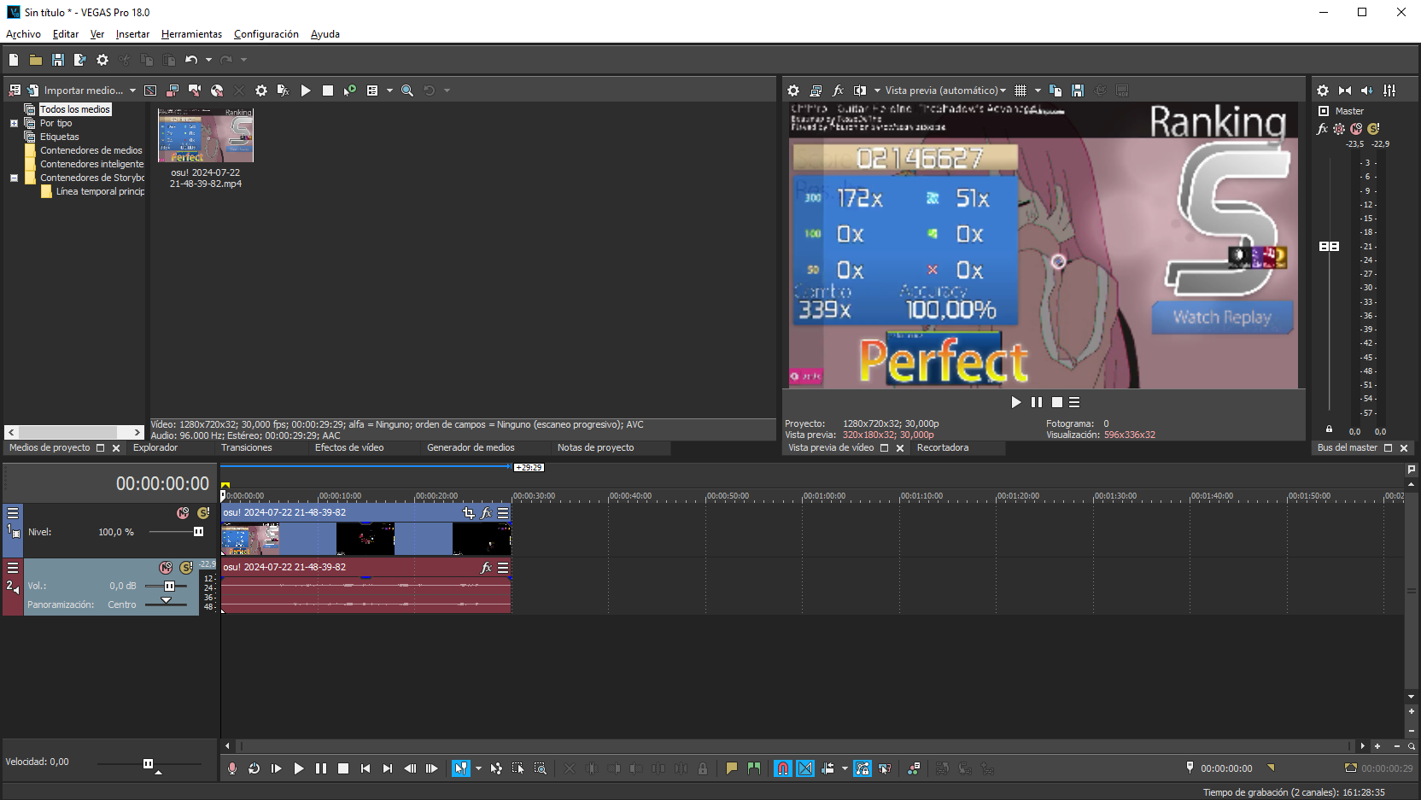
Task: Click the record microphone button in transport
Action: coord(232,768)
